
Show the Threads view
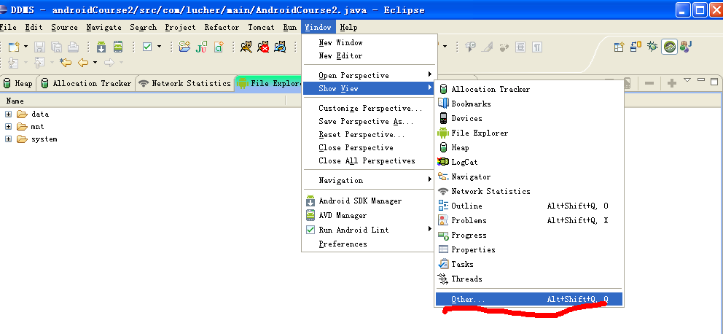[x=529, y=279]
